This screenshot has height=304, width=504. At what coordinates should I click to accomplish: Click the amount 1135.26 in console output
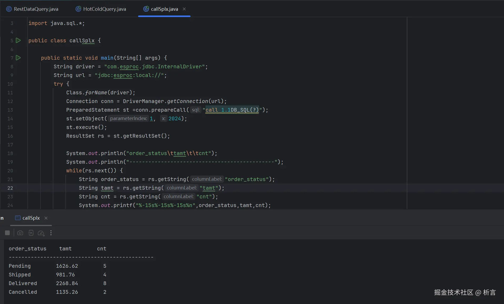pos(67,292)
